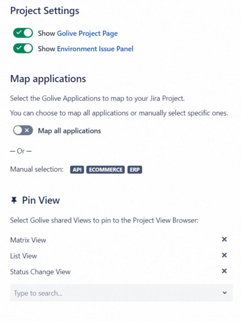Select the Status Change View entry

tap(40, 271)
